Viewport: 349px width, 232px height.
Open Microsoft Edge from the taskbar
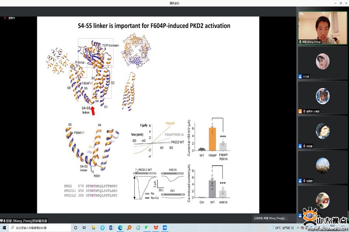(x=120, y=228)
